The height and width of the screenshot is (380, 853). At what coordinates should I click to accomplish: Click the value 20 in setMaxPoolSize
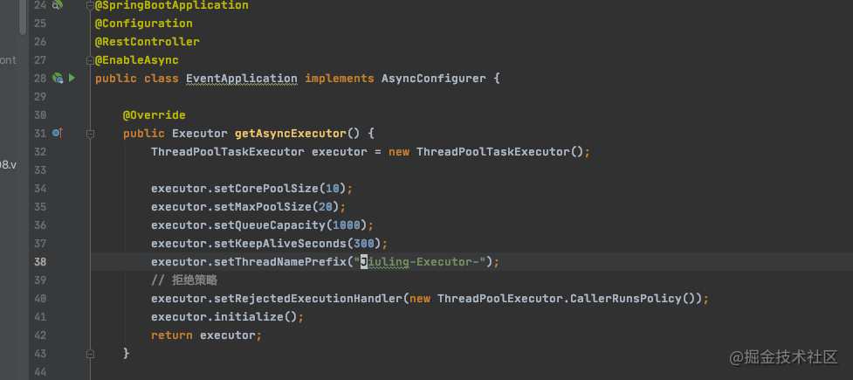tap(326, 207)
